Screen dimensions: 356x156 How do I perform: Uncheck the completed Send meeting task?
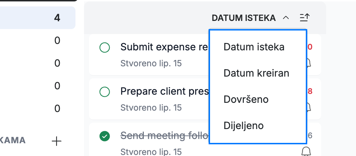105,136
